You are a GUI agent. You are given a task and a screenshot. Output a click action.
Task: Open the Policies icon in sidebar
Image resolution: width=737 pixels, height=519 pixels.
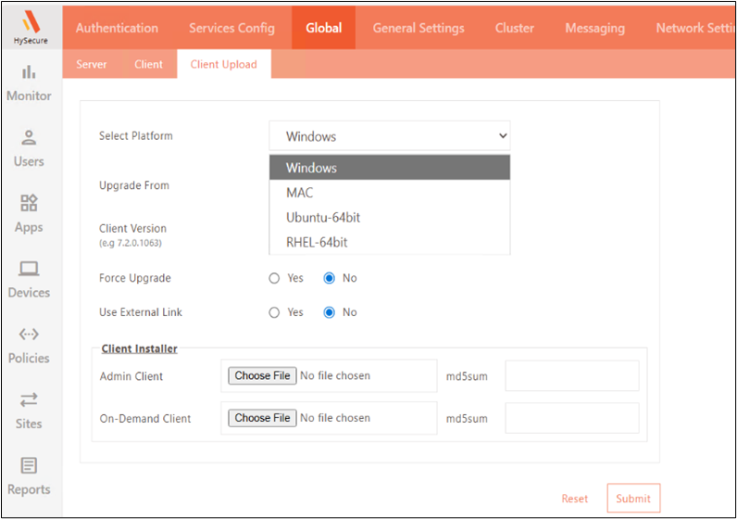29,335
